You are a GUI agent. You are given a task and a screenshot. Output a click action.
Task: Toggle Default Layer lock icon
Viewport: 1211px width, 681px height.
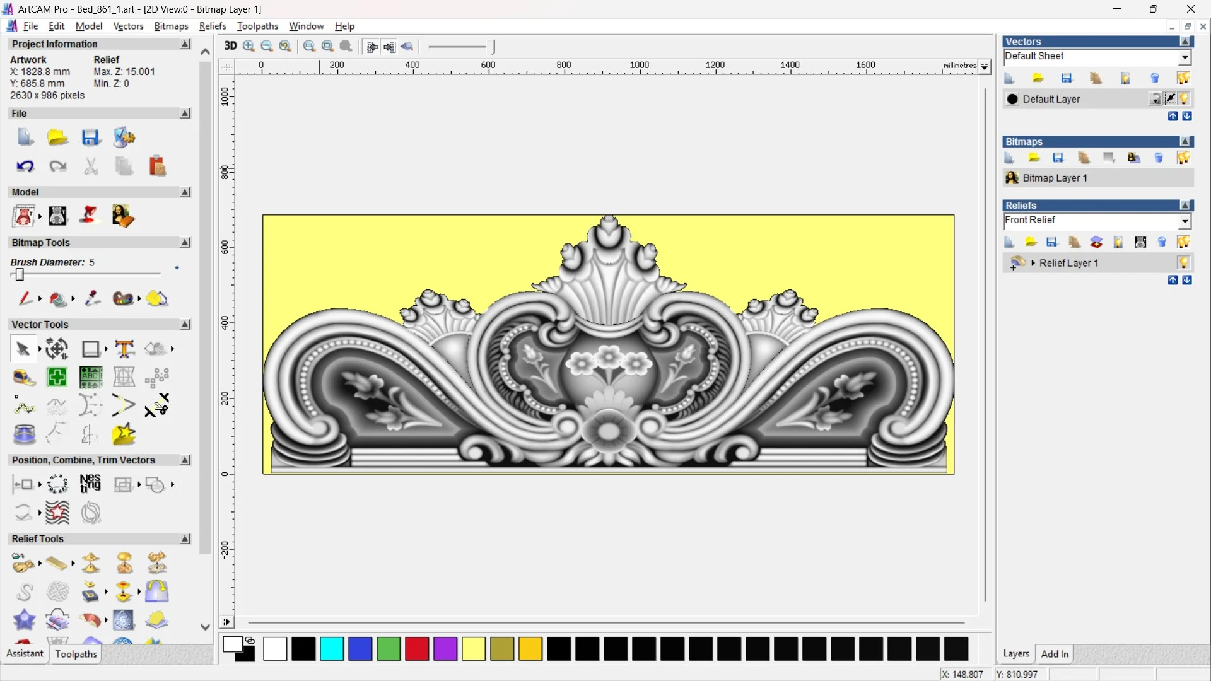pyautogui.click(x=1155, y=99)
